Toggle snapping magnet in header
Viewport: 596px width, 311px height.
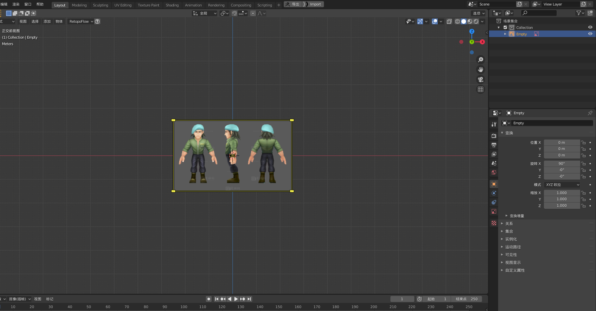click(x=234, y=13)
